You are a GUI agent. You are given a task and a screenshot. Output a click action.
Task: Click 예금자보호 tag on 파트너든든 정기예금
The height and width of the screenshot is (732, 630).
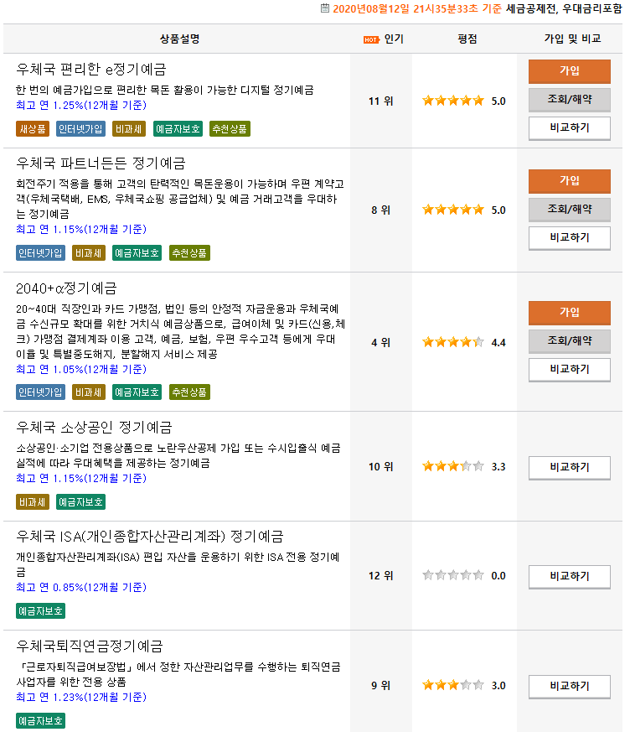coord(137,253)
